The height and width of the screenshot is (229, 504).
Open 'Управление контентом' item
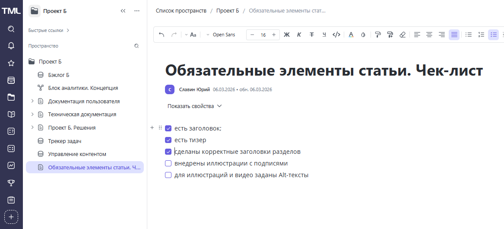pos(77,154)
